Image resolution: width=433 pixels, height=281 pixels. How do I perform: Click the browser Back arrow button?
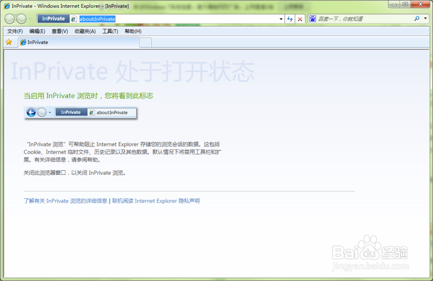coord(10,19)
